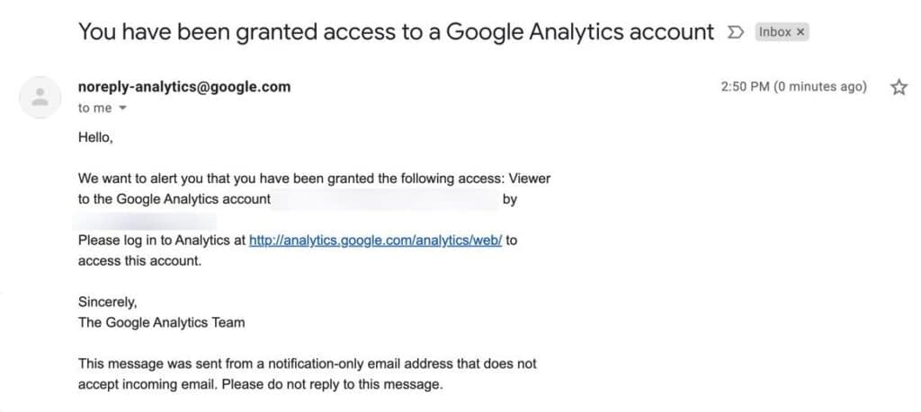Click the word "Viewer" in the message
Image resolution: width=921 pixels, height=412 pixels.
click(529, 178)
